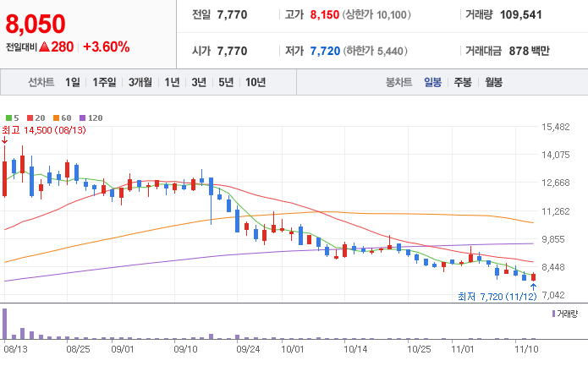Click the 선차트 label
Viewport: 588px width, 366px height.
[41, 82]
